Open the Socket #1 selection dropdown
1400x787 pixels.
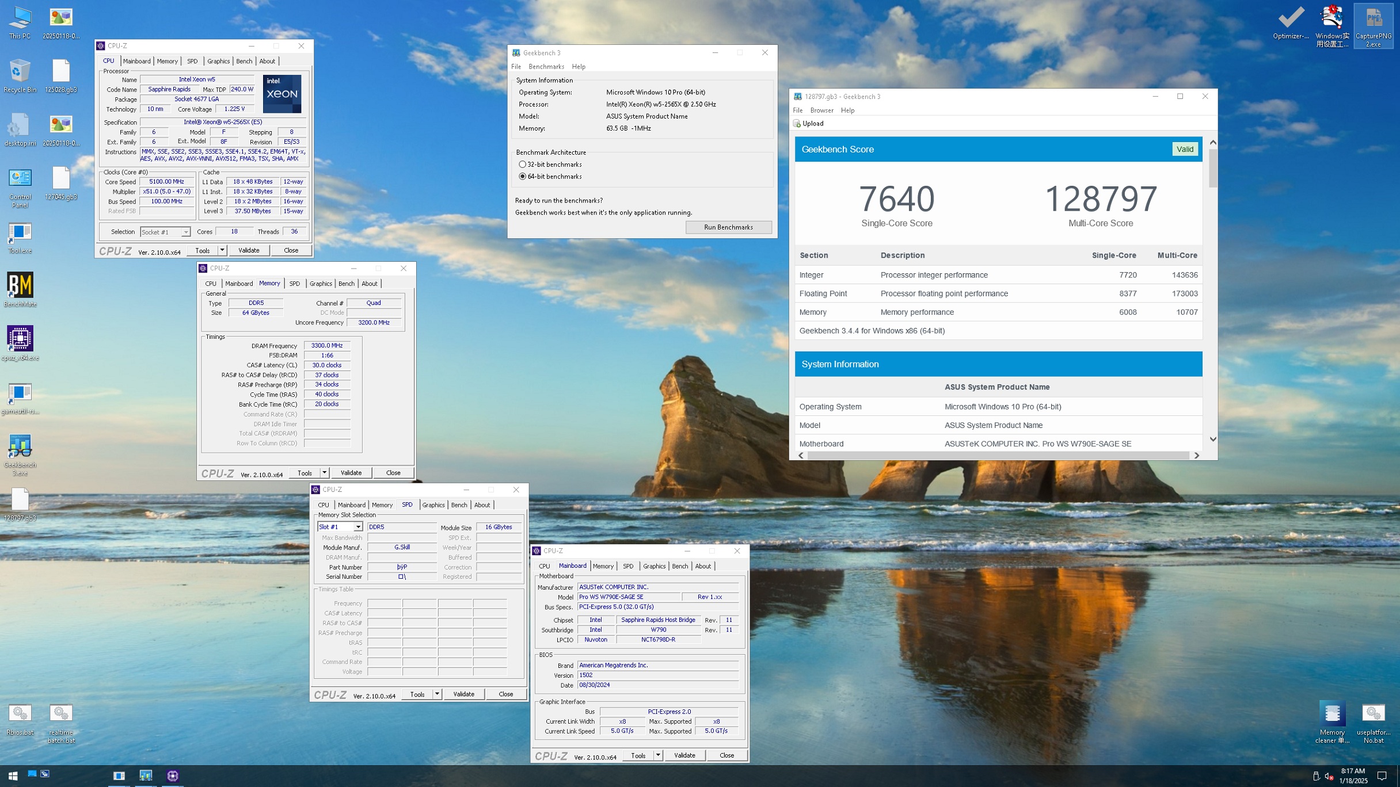tap(165, 232)
